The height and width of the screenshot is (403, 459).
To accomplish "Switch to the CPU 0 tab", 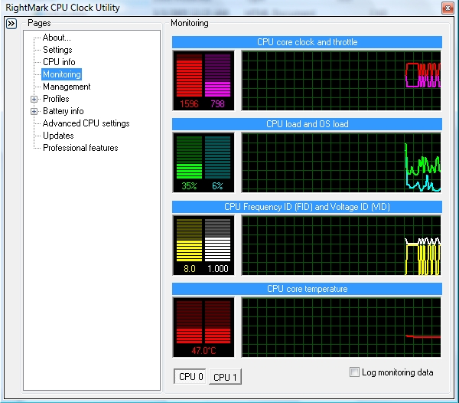I will tap(190, 376).
